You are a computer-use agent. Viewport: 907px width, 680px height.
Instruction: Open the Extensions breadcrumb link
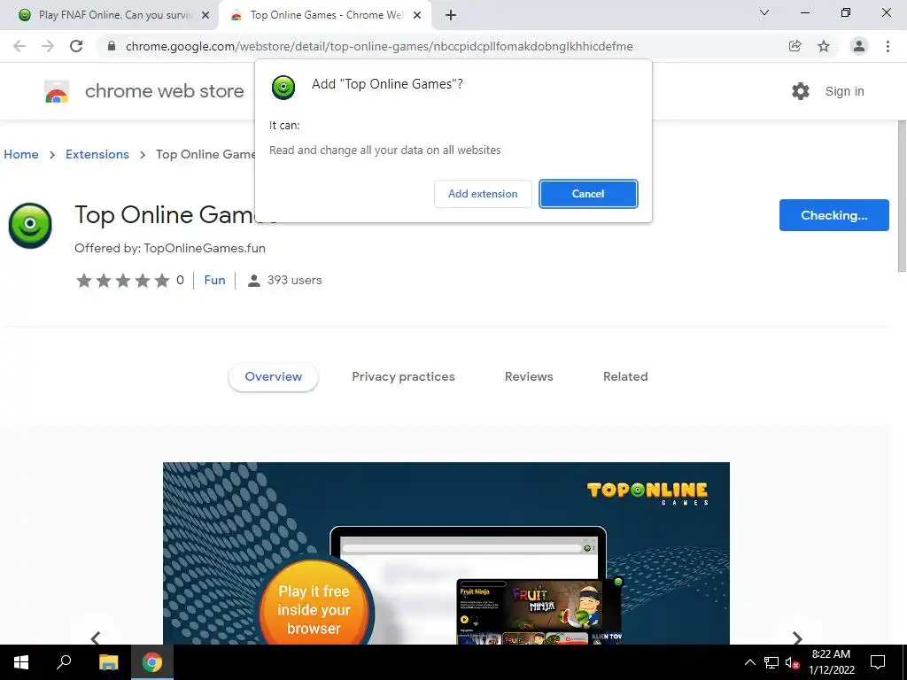click(97, 154)
